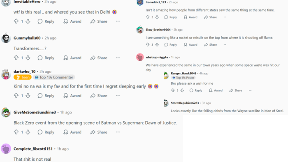Share GiveMeSomeSunshine3's comment
This screenshot has height=162, width=288.
(x=99, y=132)
